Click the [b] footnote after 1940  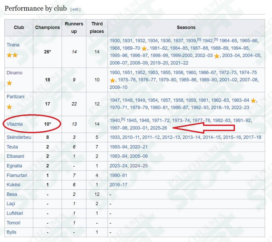(x=123, y=119)
